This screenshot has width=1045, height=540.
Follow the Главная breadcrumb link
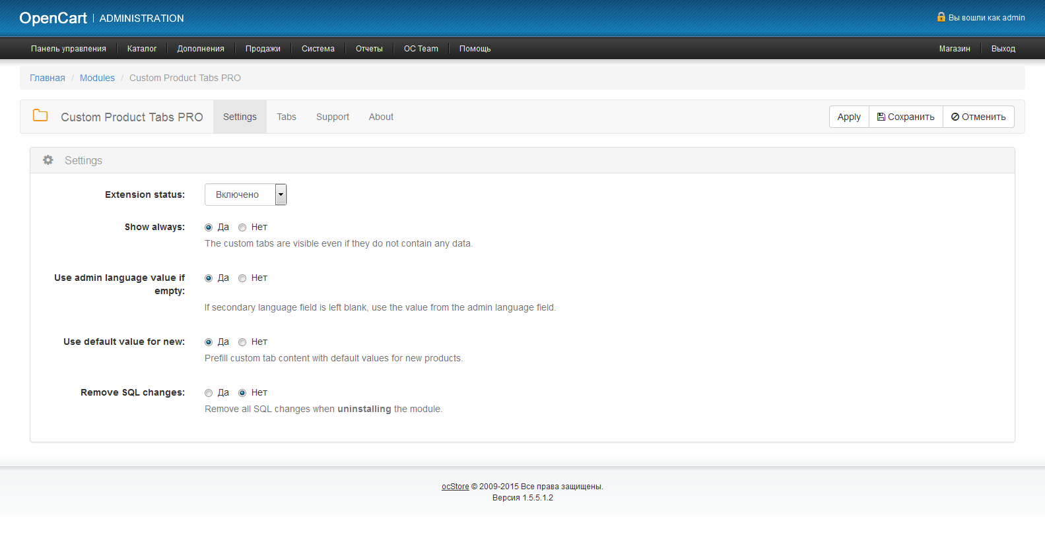tap(48, 78)
